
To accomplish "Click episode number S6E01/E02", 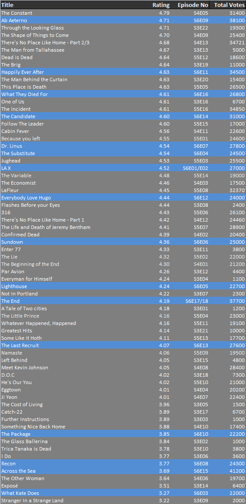I will point(196,168).
